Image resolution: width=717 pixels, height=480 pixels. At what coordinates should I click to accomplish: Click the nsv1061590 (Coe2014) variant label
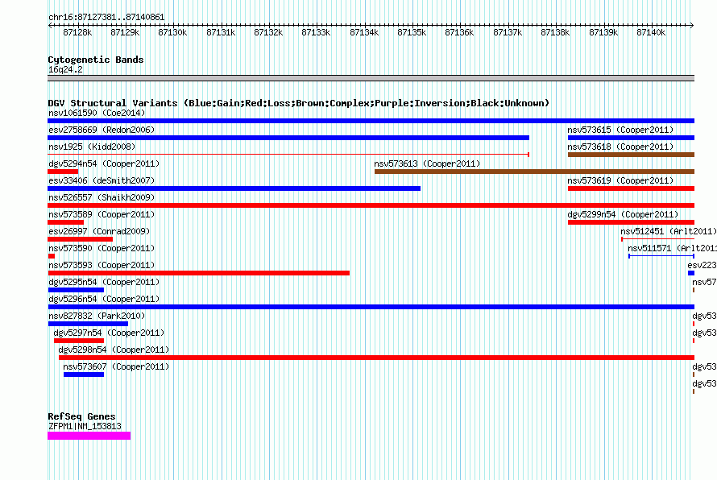(x=97, y=113)
